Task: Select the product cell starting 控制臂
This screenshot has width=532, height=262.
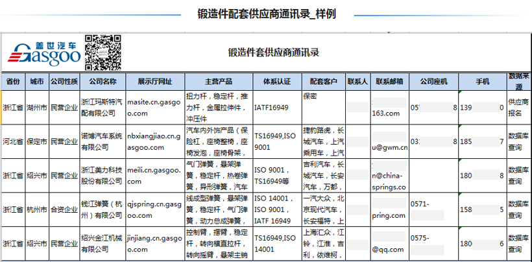Action: (219, 243)
